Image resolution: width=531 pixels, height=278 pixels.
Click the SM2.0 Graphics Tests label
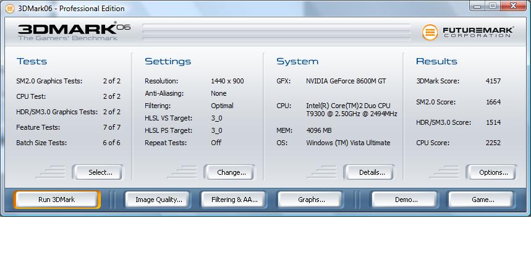point(49,81)
